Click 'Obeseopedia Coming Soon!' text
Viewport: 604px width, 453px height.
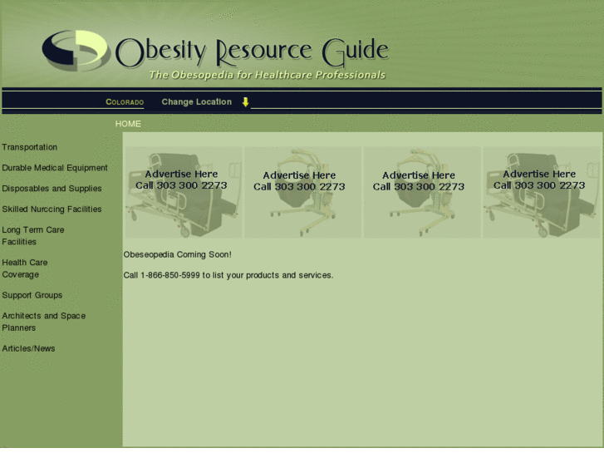click(178, 254)
